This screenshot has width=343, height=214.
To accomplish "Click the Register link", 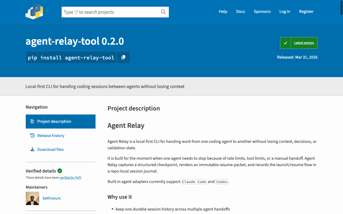I will tap(306, 12).
